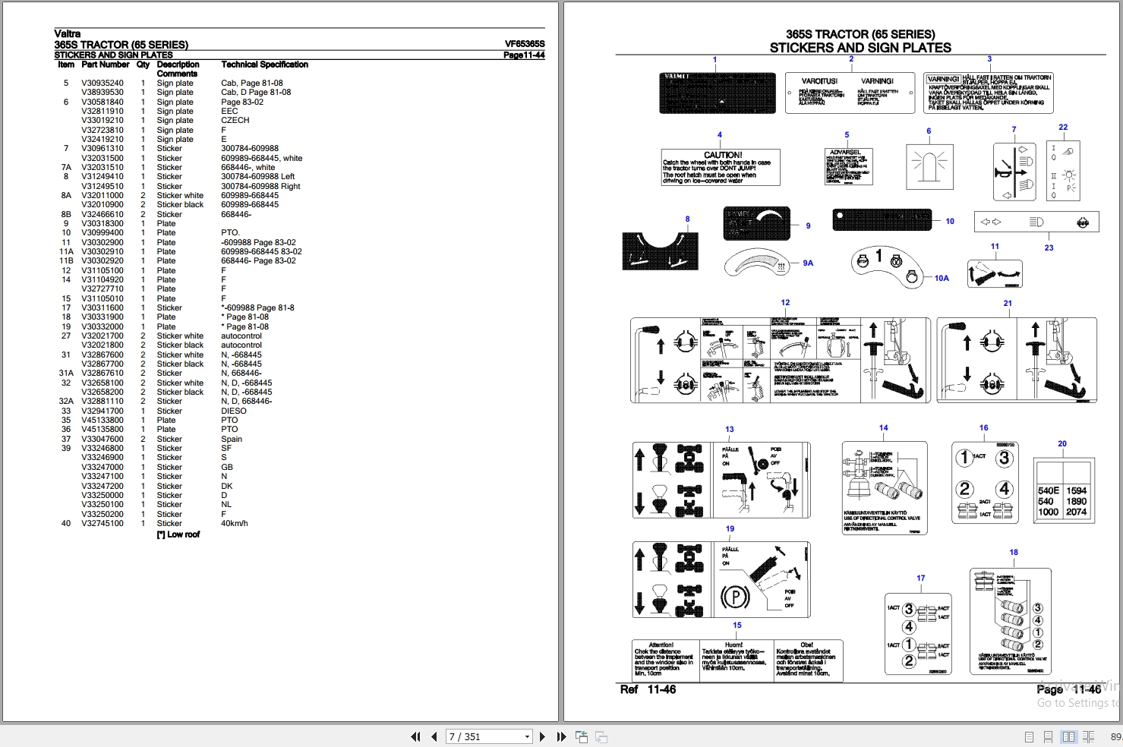This screenshot has height=747, width=1123.
Task: Switch to continuous page view
Action: [x=1049, y=736]
